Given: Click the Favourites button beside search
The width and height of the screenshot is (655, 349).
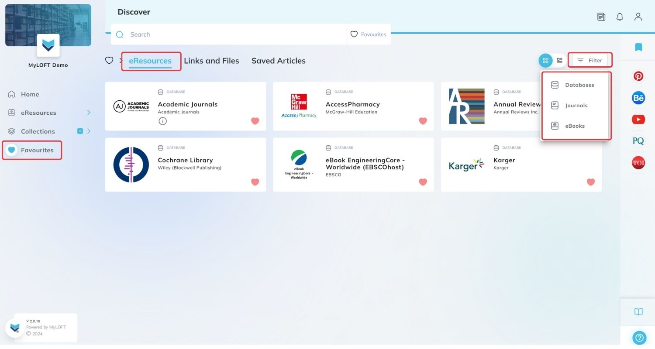Looking at the screenshot, I should [x=369, y=34].
